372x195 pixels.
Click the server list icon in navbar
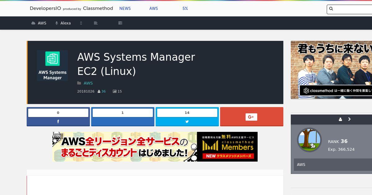[x=120, y=23]
